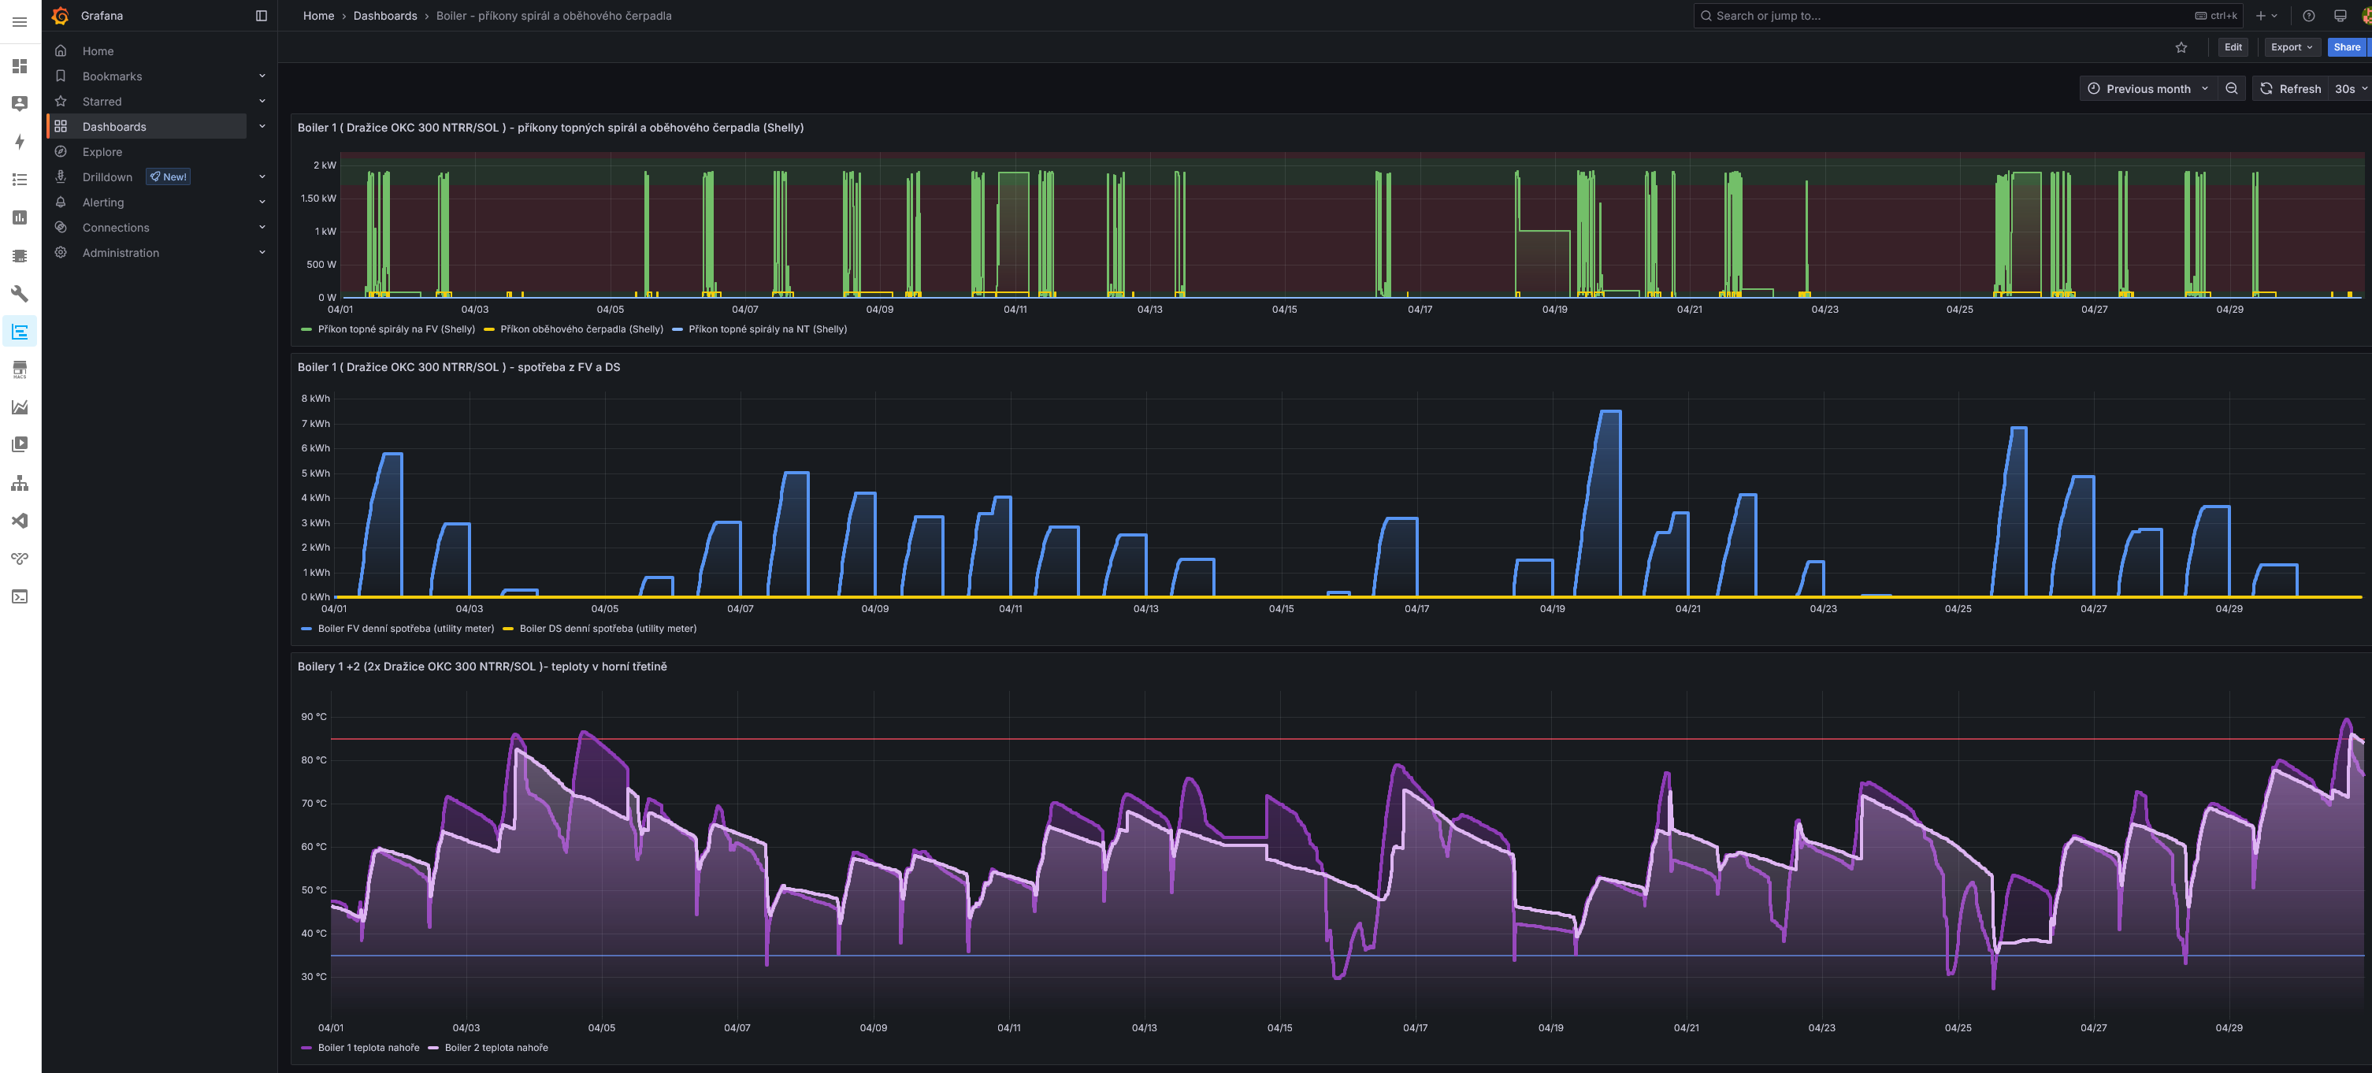
Task: Toggle Boiler 2 teplota nahoře legend series
Action: point(496,1048)
